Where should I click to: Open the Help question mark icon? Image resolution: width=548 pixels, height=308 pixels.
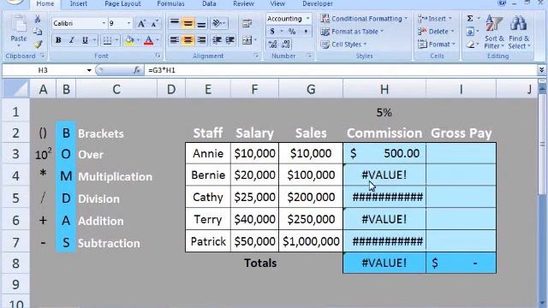pos(502,3)
